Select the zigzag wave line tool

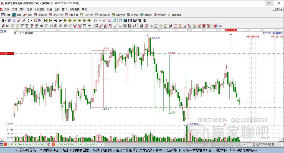click(120, 26)
